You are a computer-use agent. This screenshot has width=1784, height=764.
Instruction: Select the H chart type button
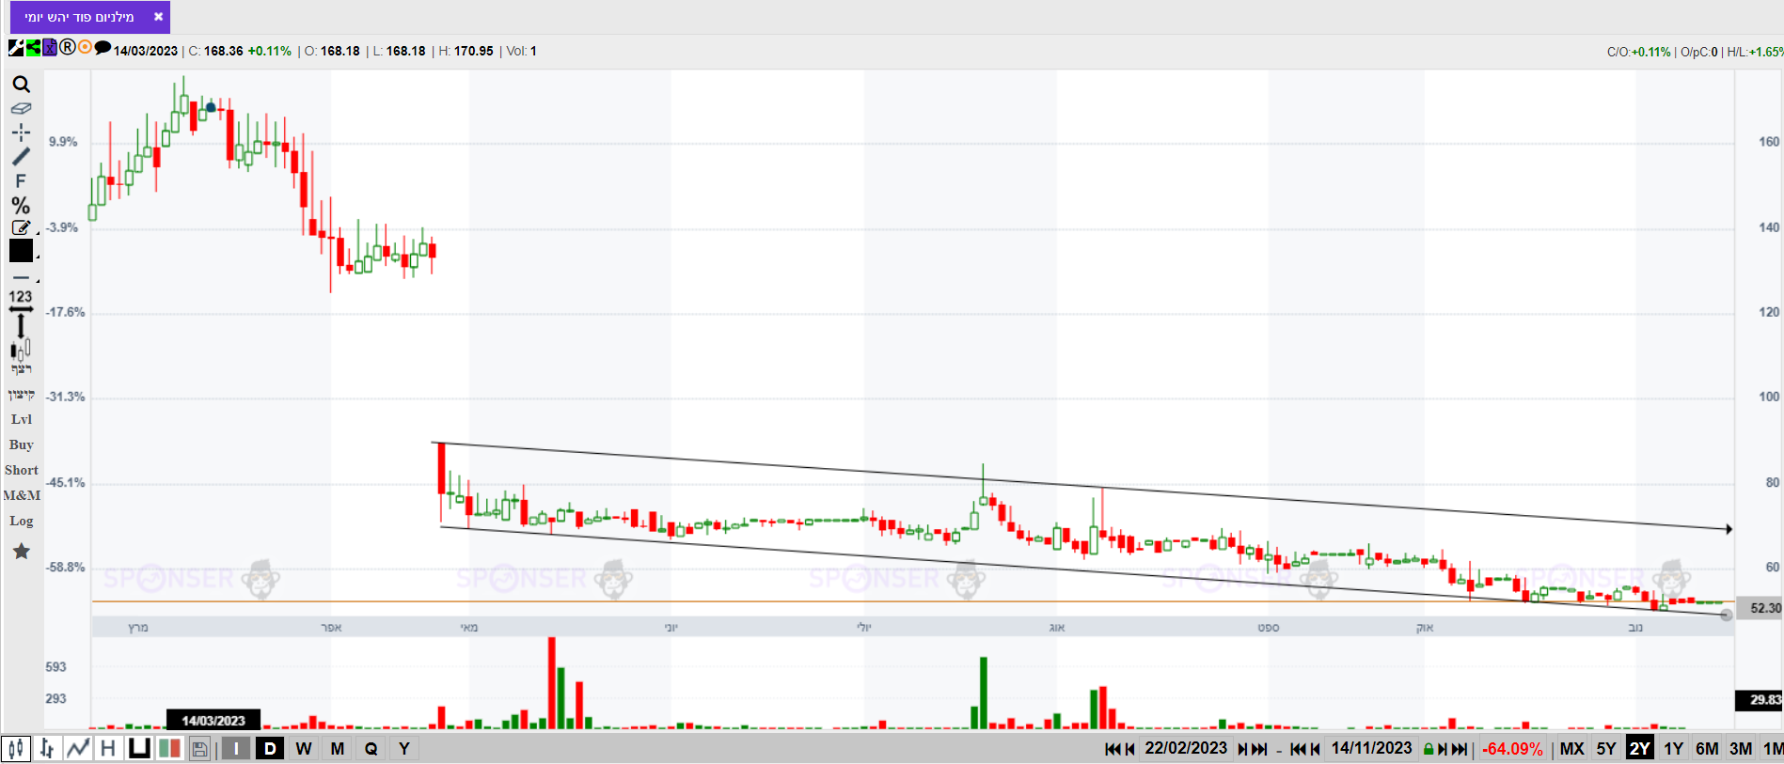click(108, 748)
